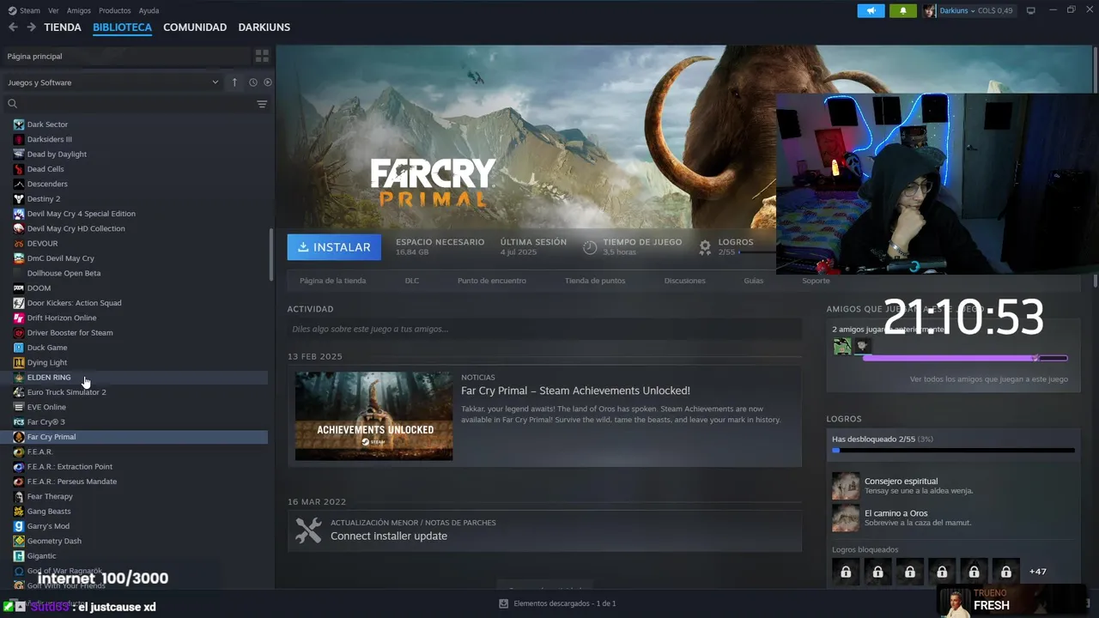Click first friend avatar who played
This screenshot has height=618, width=1099.
tap(842, 346)
